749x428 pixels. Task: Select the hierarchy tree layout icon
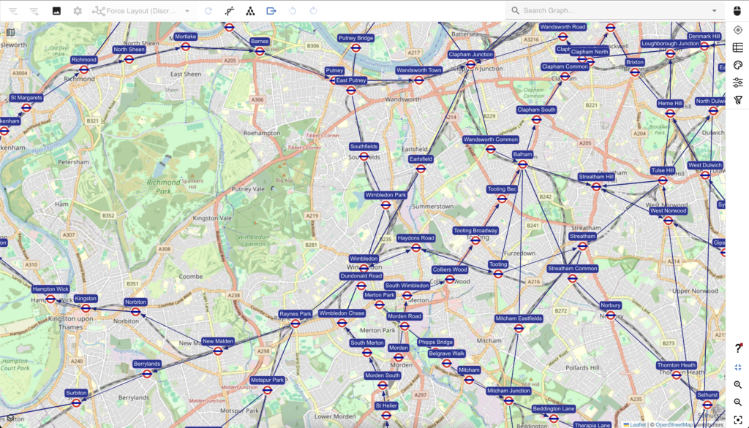click(x=250, y=11)
